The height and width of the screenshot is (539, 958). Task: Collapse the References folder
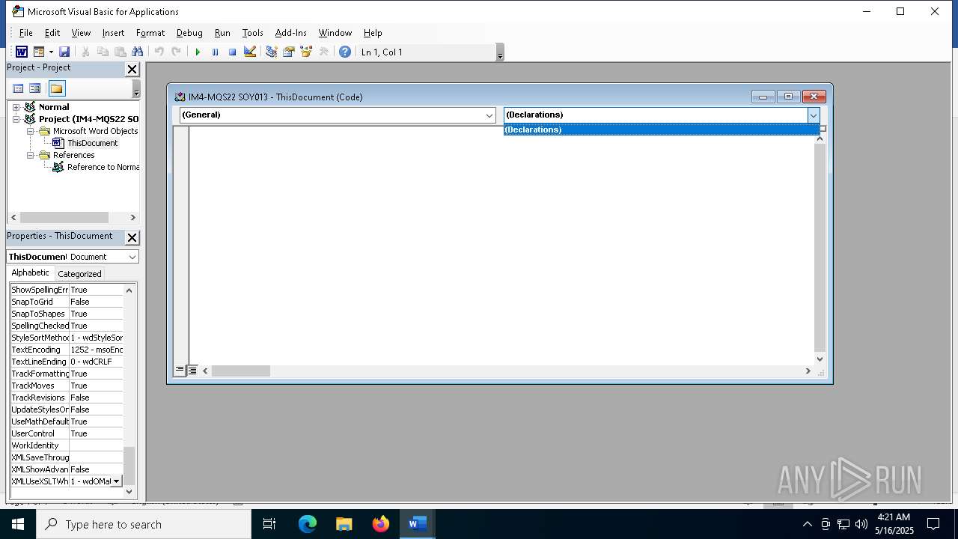tap(31, 155)
